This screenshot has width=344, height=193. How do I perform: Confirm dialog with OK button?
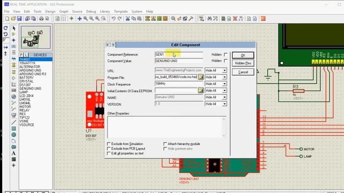[243, 55]
